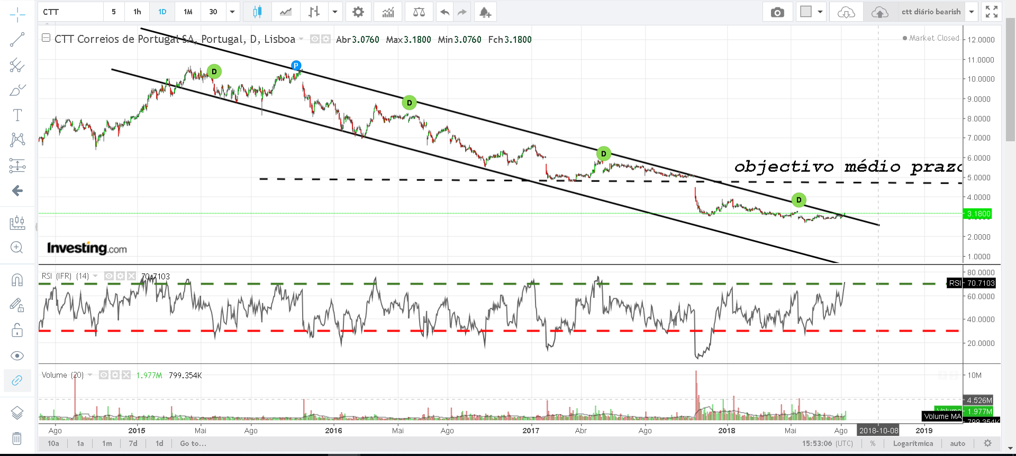Open the indicators menu
The width and height of the screenshot is (1016, 456).
[388, 12]
